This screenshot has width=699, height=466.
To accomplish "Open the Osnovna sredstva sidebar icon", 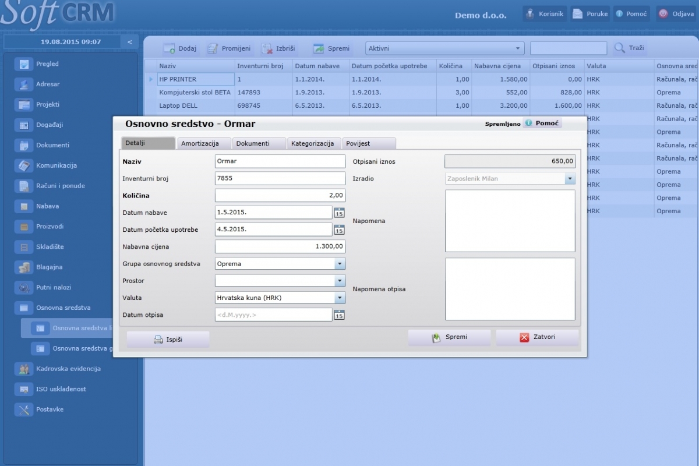I will tap(24, 308).
